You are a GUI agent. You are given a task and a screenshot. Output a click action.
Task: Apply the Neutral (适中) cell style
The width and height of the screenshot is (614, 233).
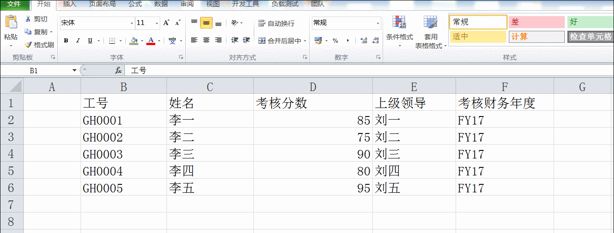[478, 37]
